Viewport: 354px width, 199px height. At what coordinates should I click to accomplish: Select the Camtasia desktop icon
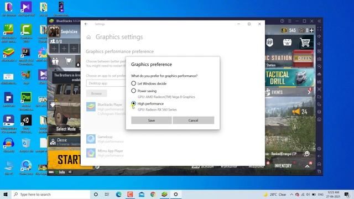(x=26, y=34)
